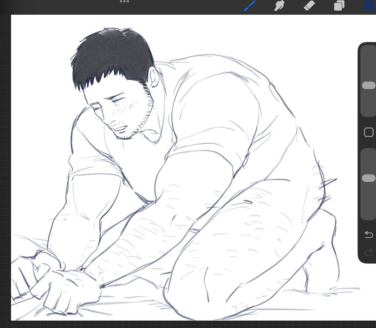This screenshot has width=376, height=328.
Task: Click the brush size slider handle
Action: click(368, 86)
